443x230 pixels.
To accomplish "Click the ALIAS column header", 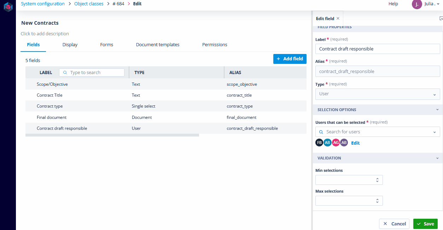I will coord(235,73).
